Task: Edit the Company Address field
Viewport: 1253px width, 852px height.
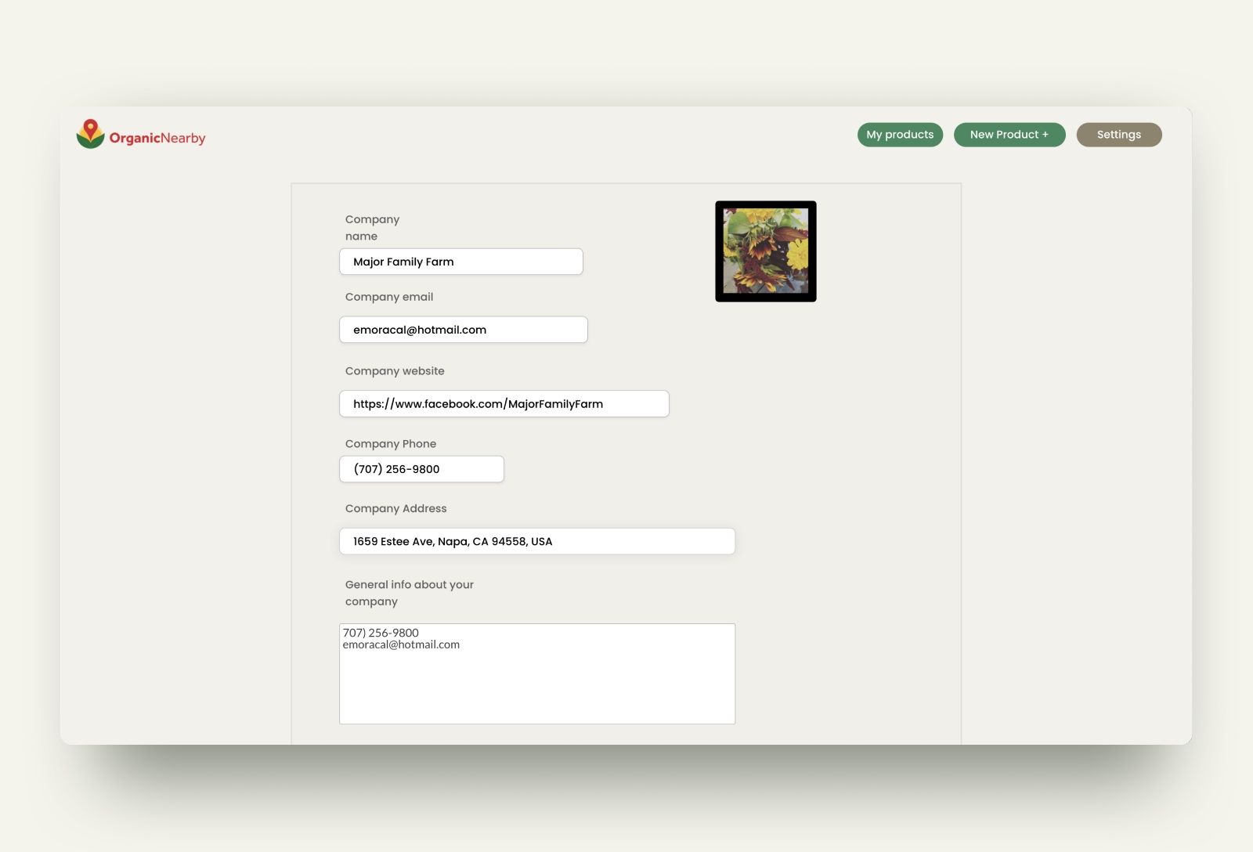Action: [537, 541]
